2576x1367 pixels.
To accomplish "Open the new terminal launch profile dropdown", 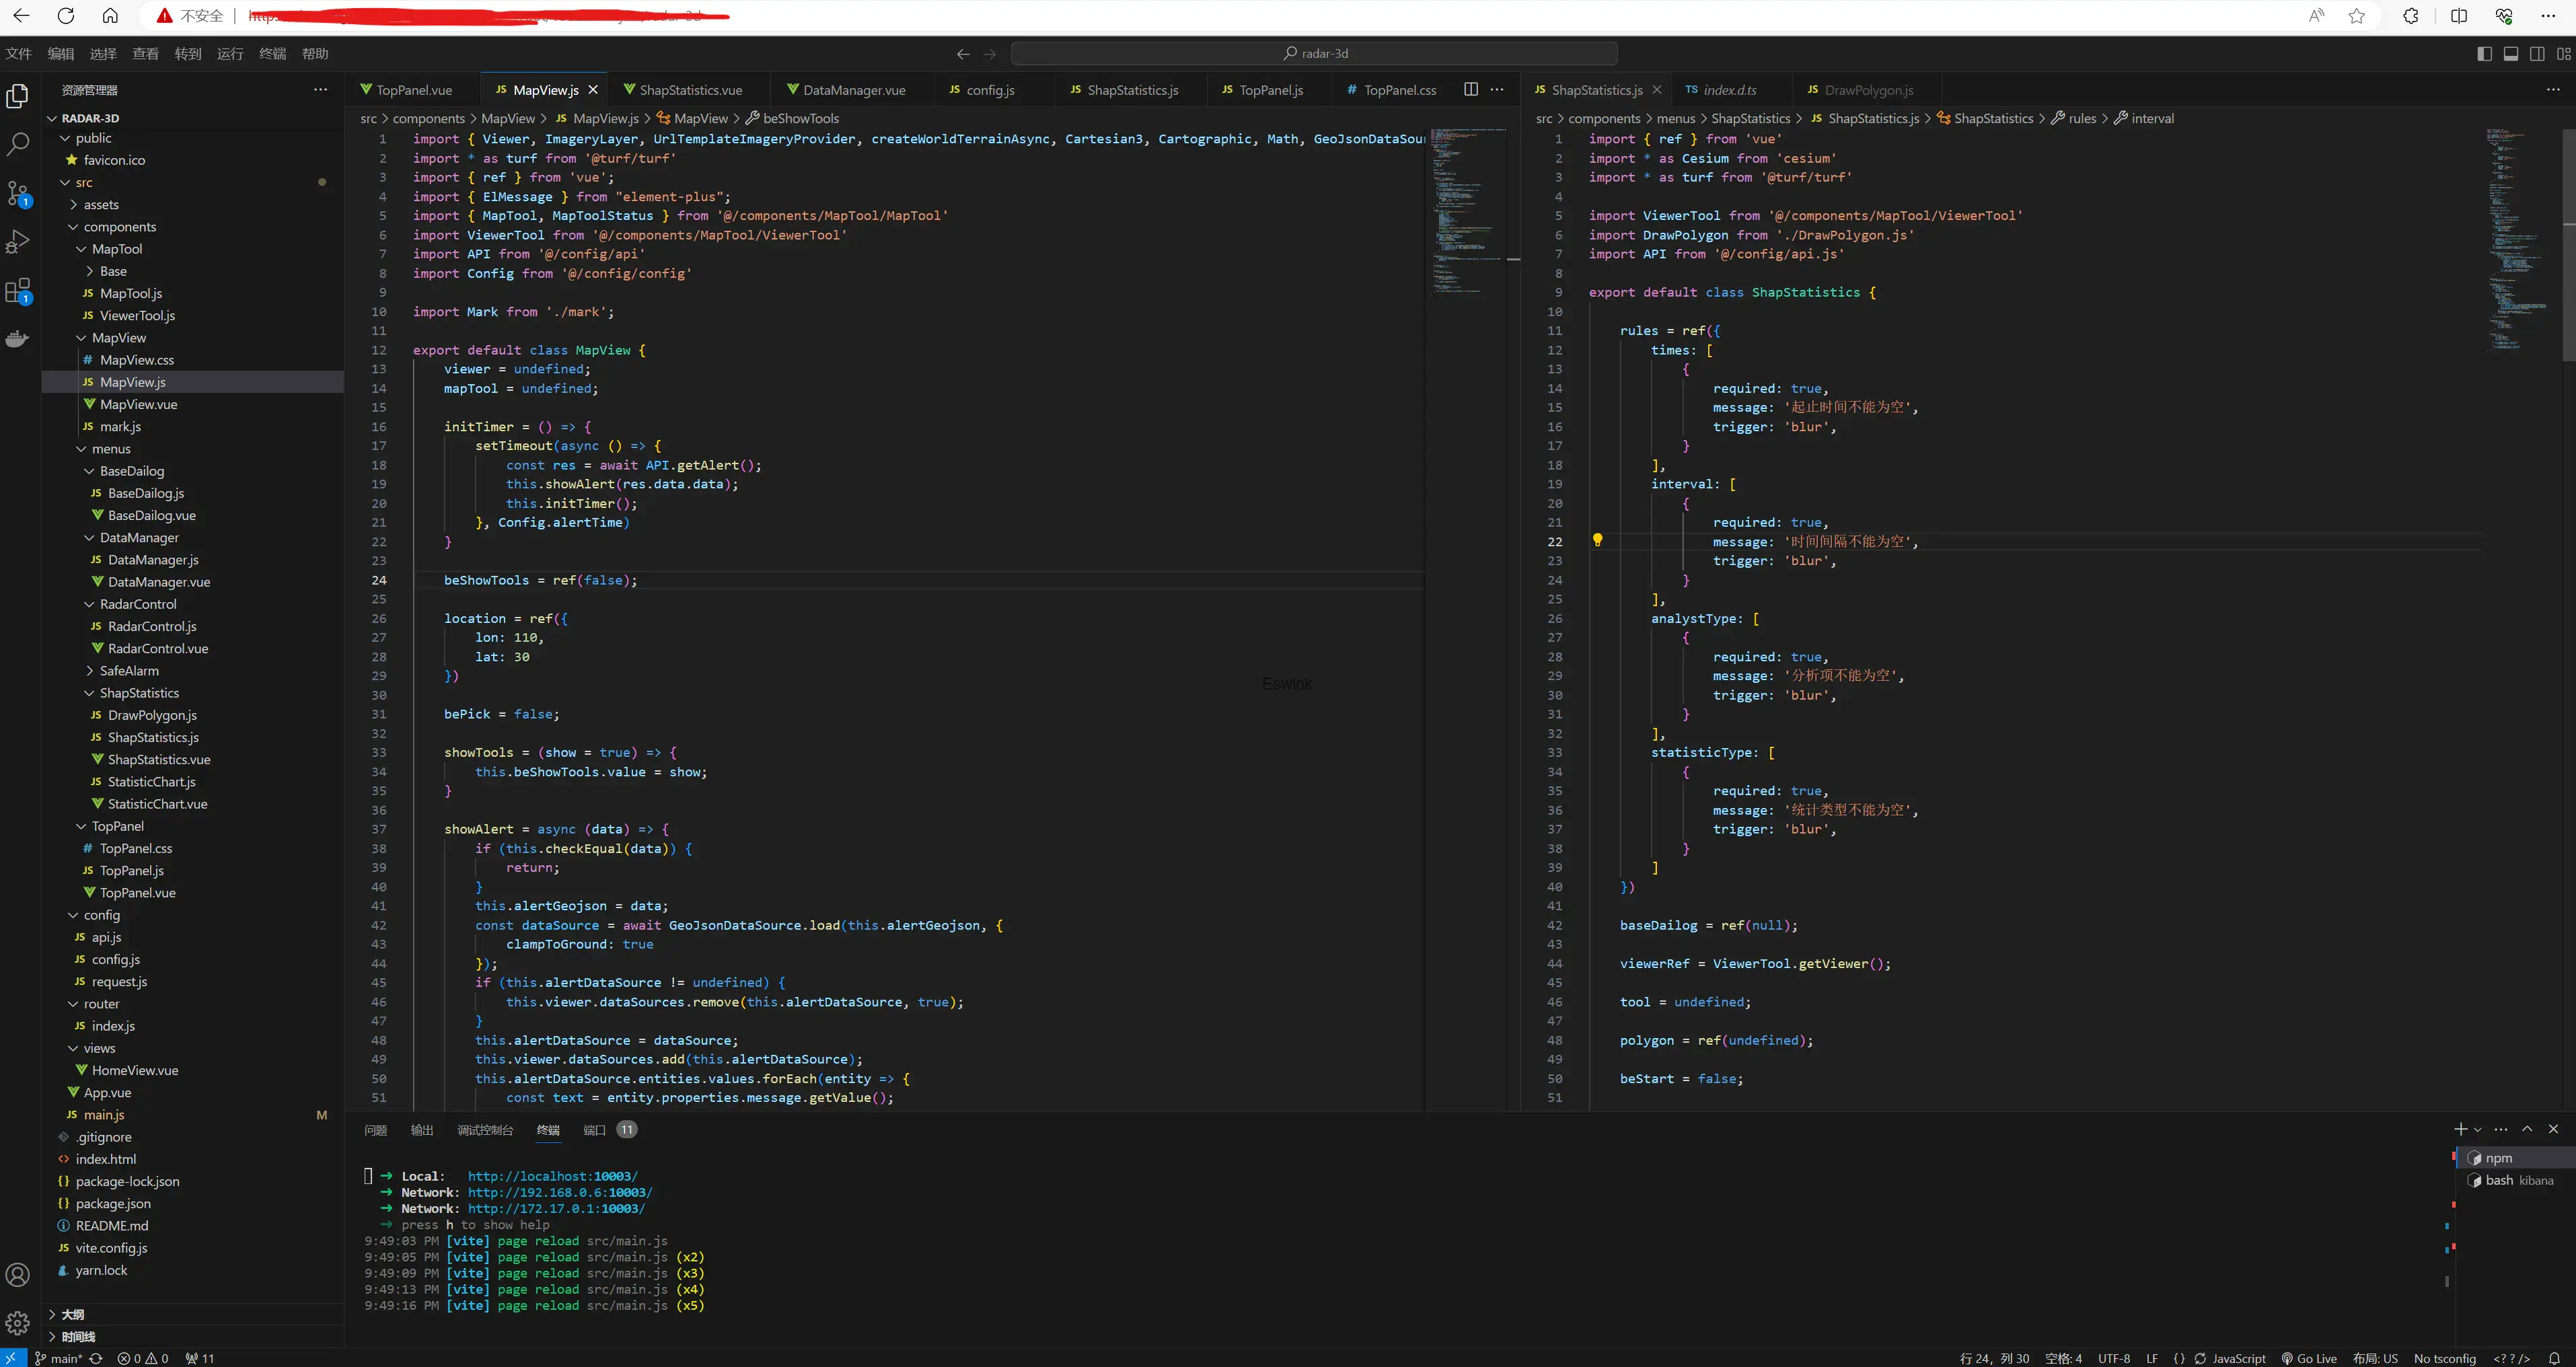I will pyautogui.click(x=2477, y=1130).
